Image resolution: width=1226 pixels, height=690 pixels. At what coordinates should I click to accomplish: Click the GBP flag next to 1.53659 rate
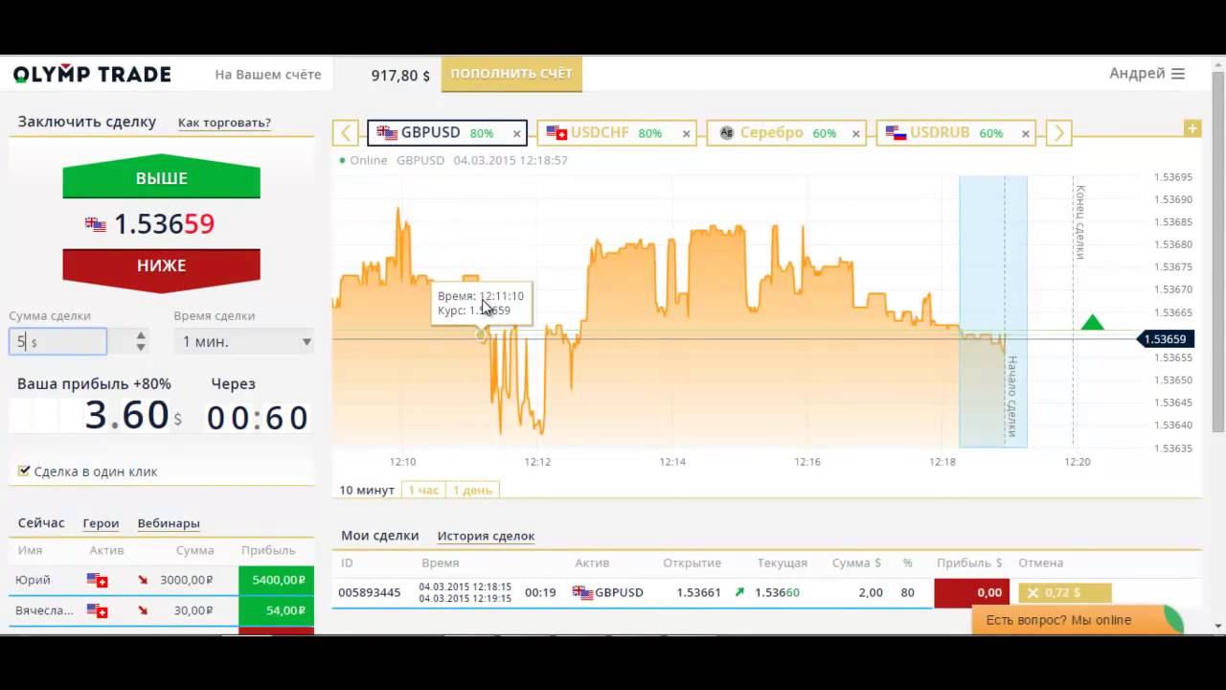click(x=96, y=224)
